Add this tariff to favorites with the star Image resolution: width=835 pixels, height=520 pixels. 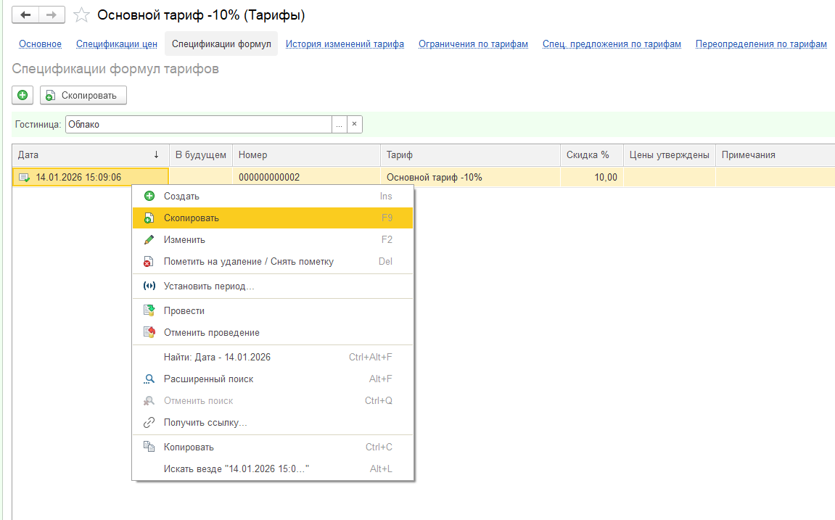[81, 15]
